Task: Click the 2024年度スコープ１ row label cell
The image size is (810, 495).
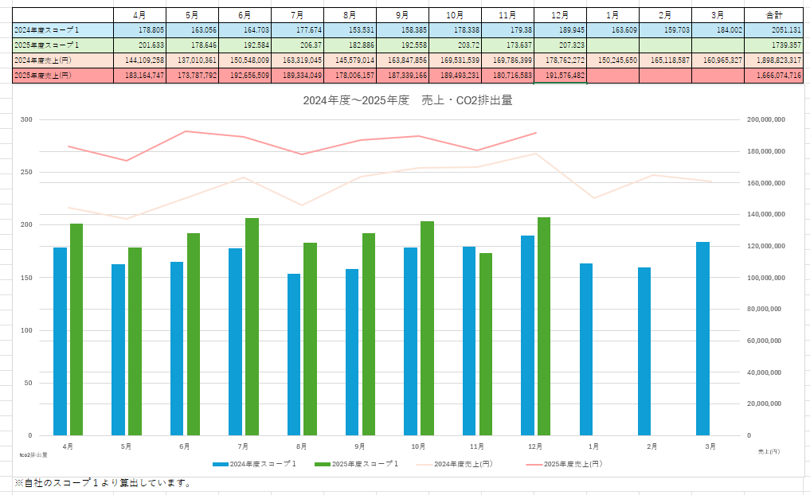Action: pyautogui.click(x=57, y=29)
